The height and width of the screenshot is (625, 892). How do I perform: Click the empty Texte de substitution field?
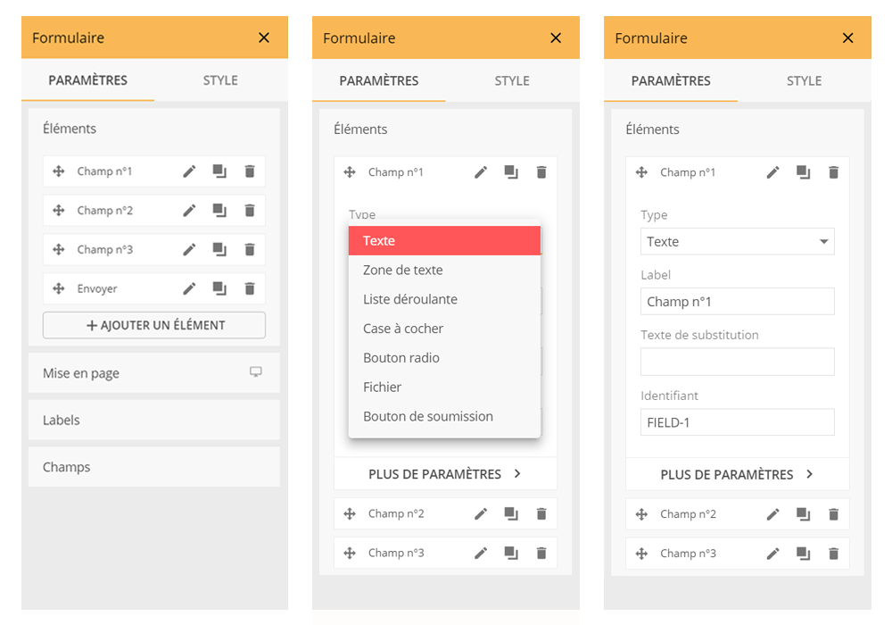tap(737, 362)
